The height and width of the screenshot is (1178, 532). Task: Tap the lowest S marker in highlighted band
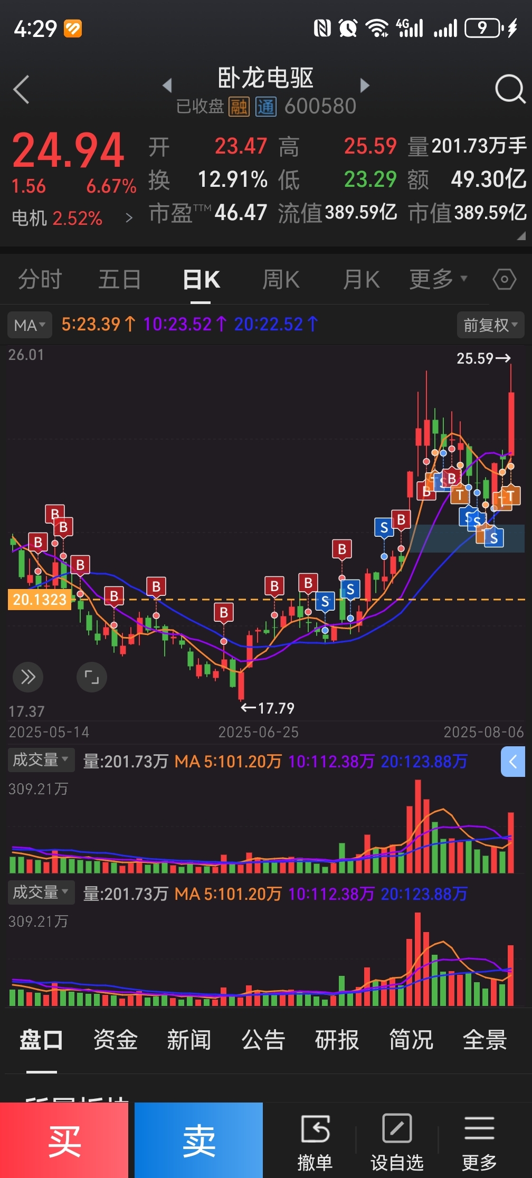coord(494,538)
